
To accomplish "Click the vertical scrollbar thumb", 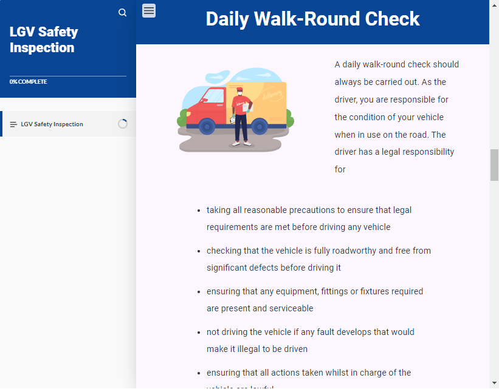I will (494, 165).
